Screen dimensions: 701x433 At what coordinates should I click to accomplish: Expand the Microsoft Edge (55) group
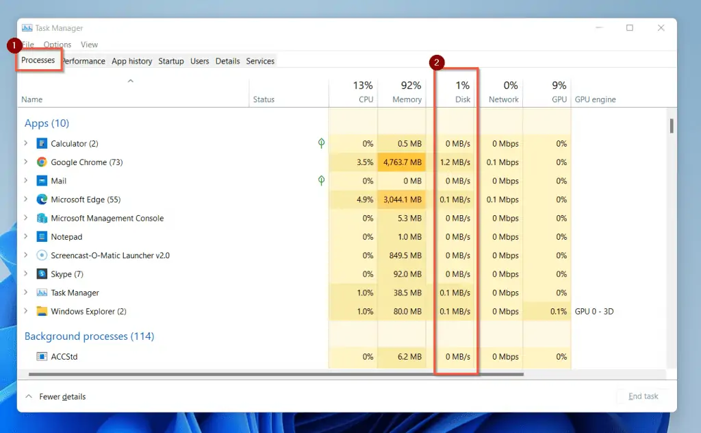(26, 199)
